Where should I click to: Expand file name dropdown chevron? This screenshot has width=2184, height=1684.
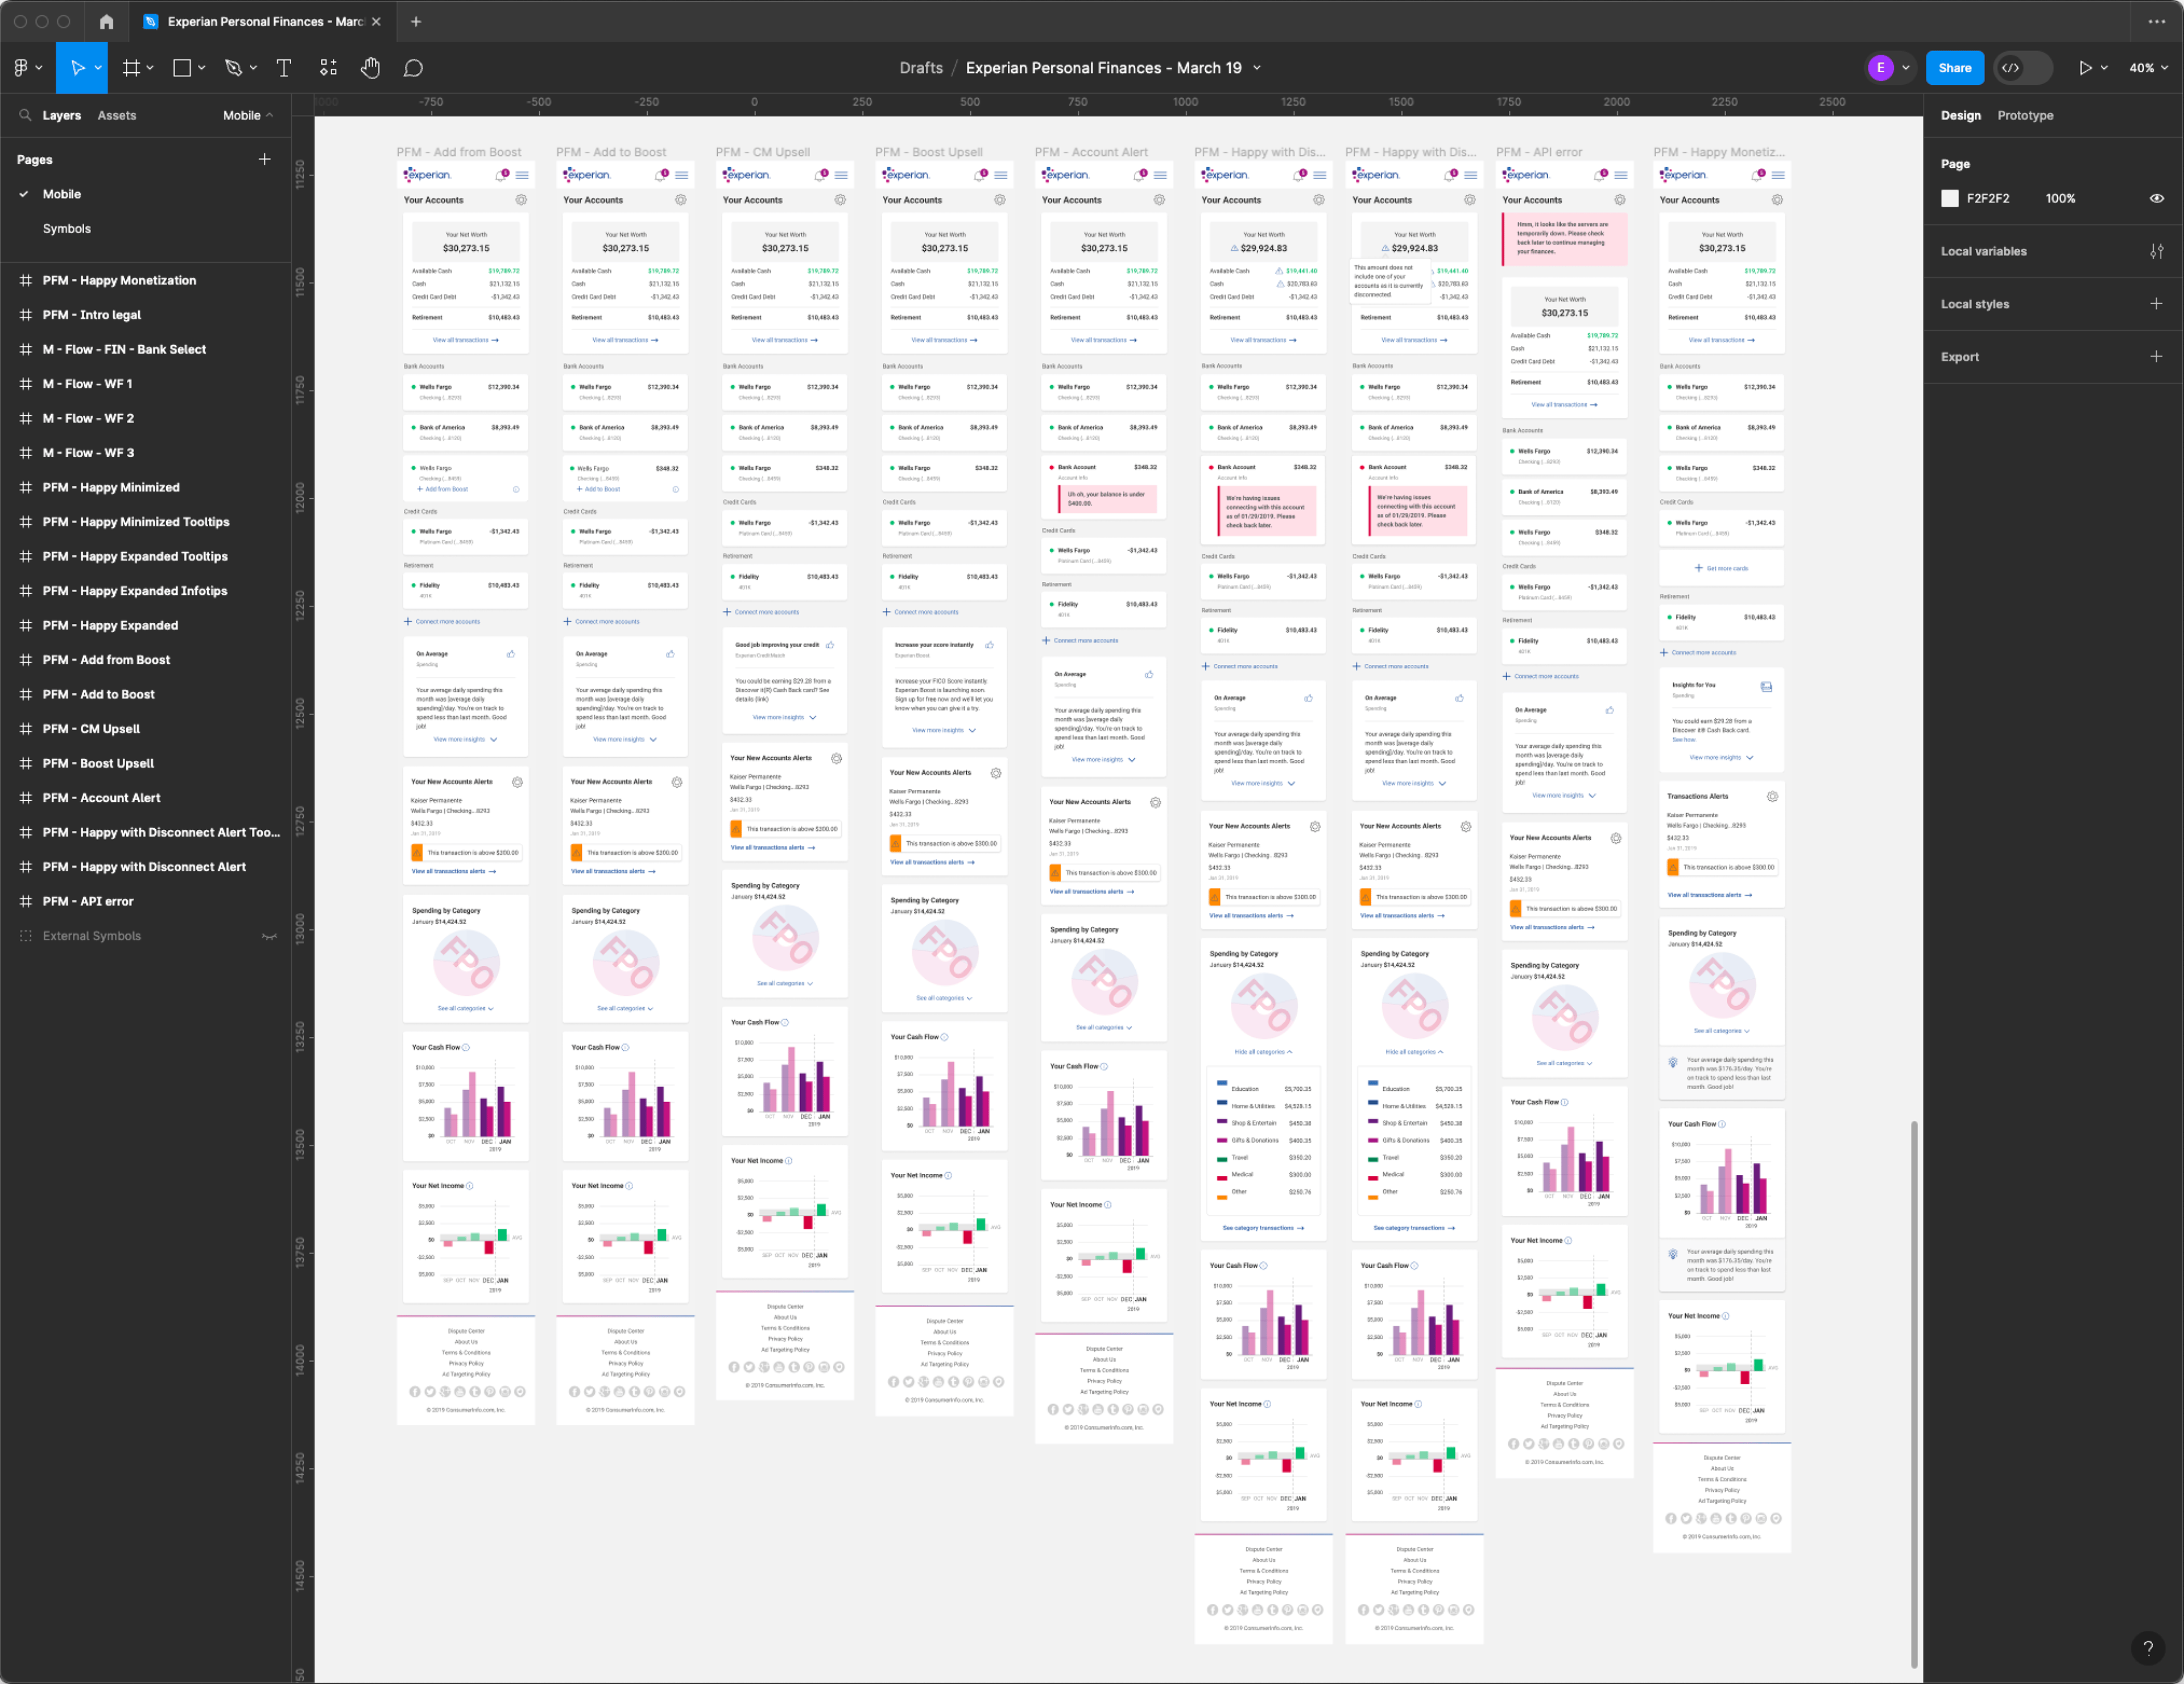[1257, 68]
